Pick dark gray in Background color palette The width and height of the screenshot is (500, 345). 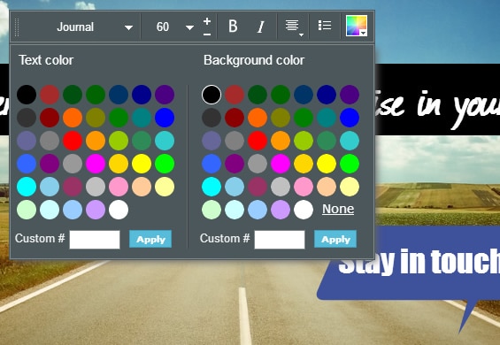212,118
